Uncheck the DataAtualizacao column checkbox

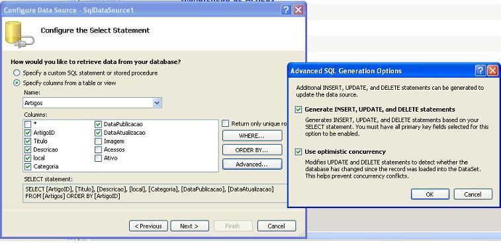[x=99, y=132]
